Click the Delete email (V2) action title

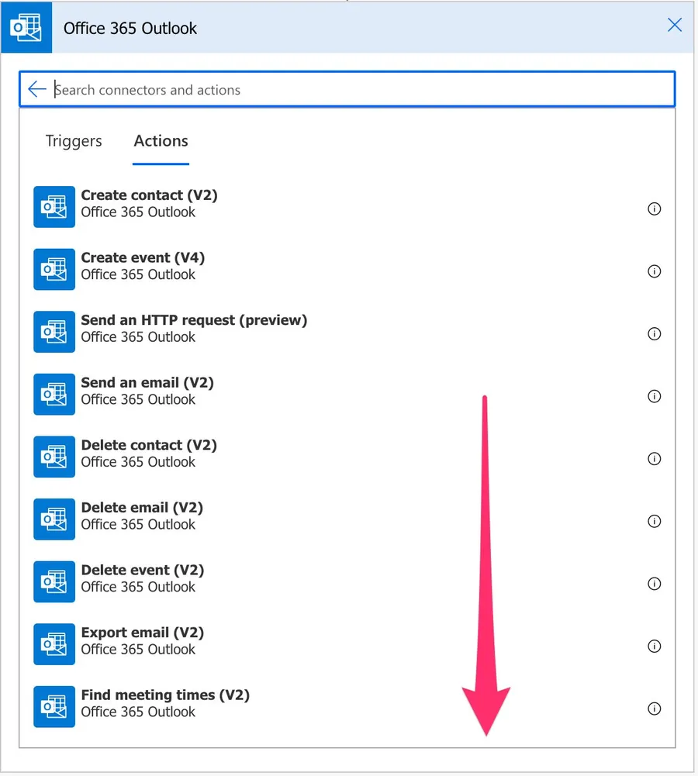click(x=142, y=508)
